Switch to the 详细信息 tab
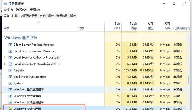 coord(62,16)
